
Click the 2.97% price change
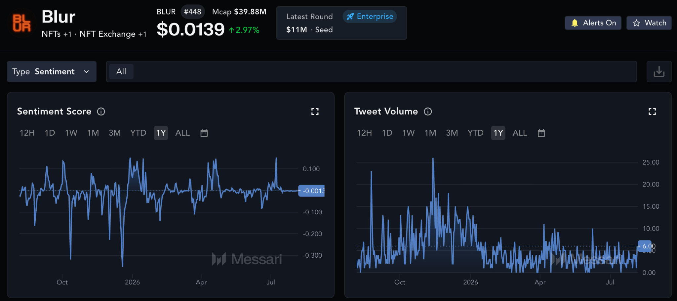point(244,30)
